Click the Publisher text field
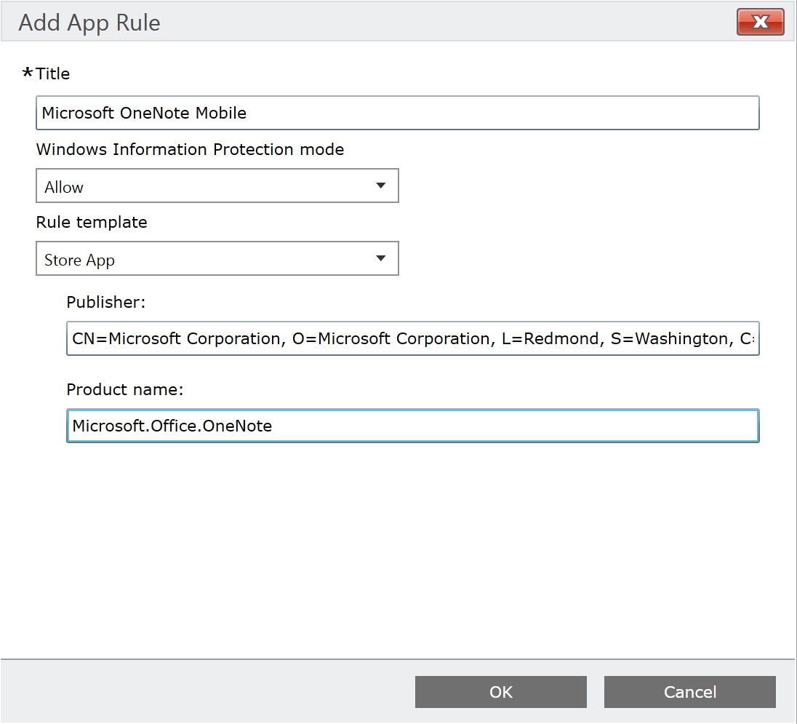The height and width of the screenshot is (724, 797). pos(412,338)
